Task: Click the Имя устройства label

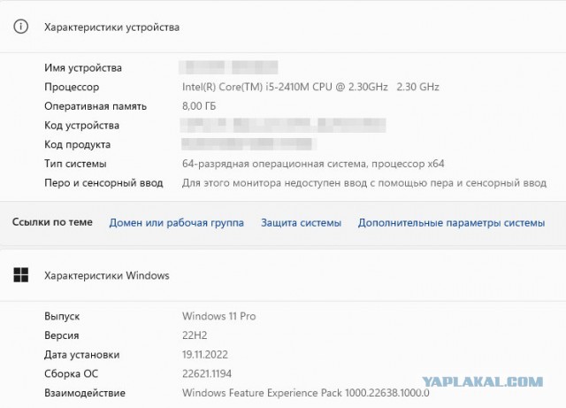Action: pyautogui.click(x=83, y=68)
